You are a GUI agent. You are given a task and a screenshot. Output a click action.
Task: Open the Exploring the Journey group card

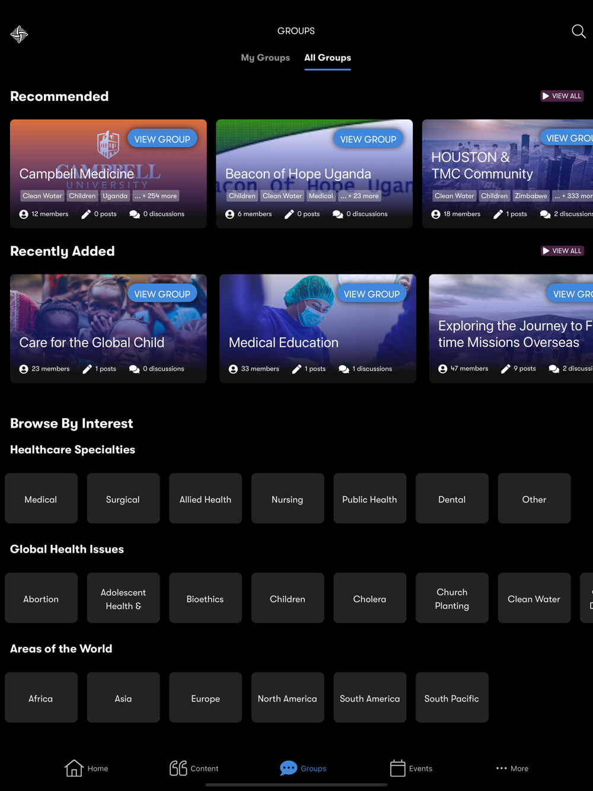(x=511, y=328)
